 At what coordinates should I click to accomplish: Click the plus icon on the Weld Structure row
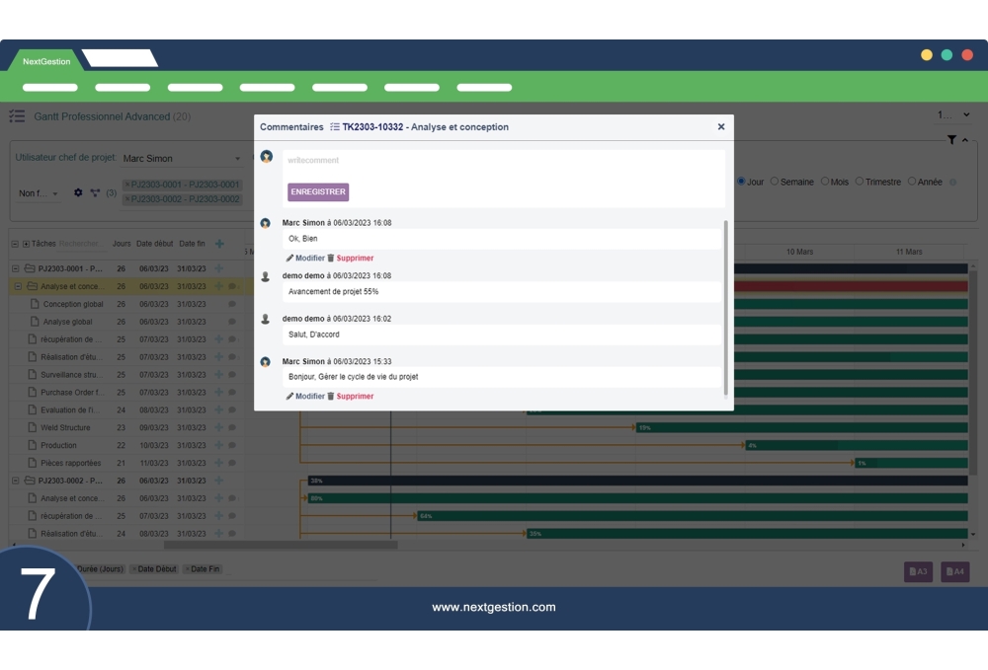click(218, 427)
